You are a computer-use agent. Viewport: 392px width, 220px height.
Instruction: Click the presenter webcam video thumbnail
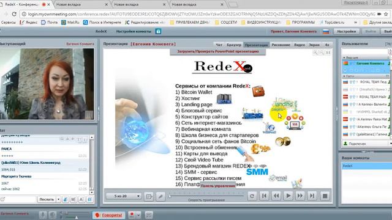point(47,84)
